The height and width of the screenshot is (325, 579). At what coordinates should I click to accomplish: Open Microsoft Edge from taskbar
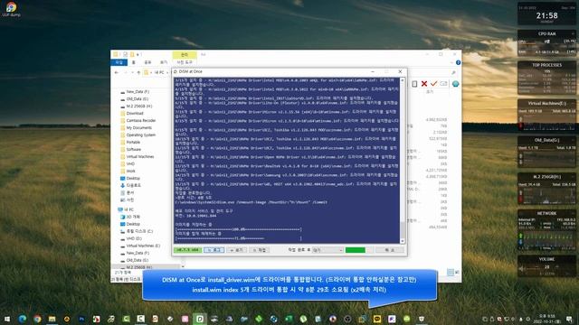coord(22,319)
